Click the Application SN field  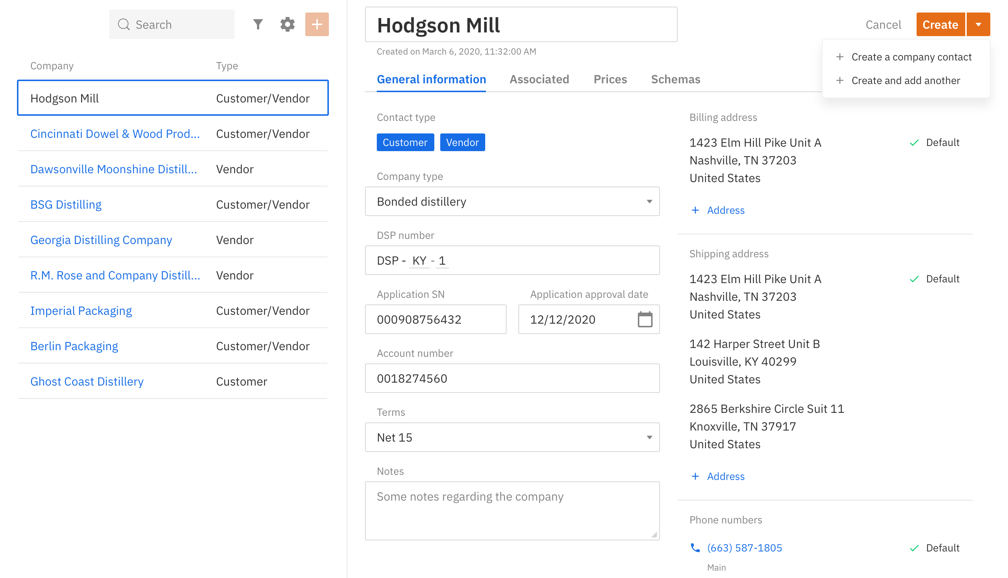pyautogui.click(x=435, y=320)
